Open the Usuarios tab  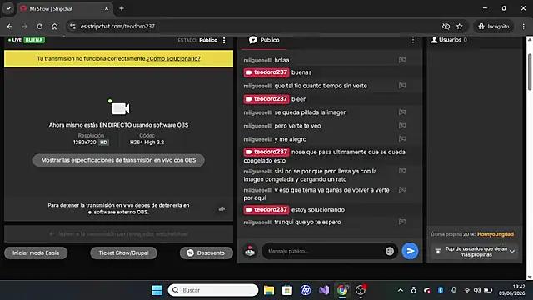449,40
